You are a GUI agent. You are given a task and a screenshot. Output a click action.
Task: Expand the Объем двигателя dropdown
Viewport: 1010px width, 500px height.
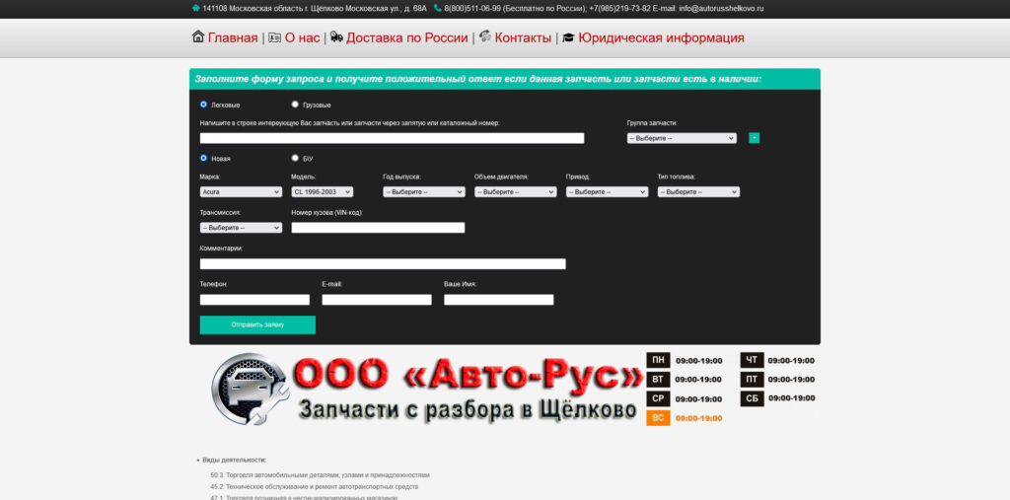tap(515, 192)
